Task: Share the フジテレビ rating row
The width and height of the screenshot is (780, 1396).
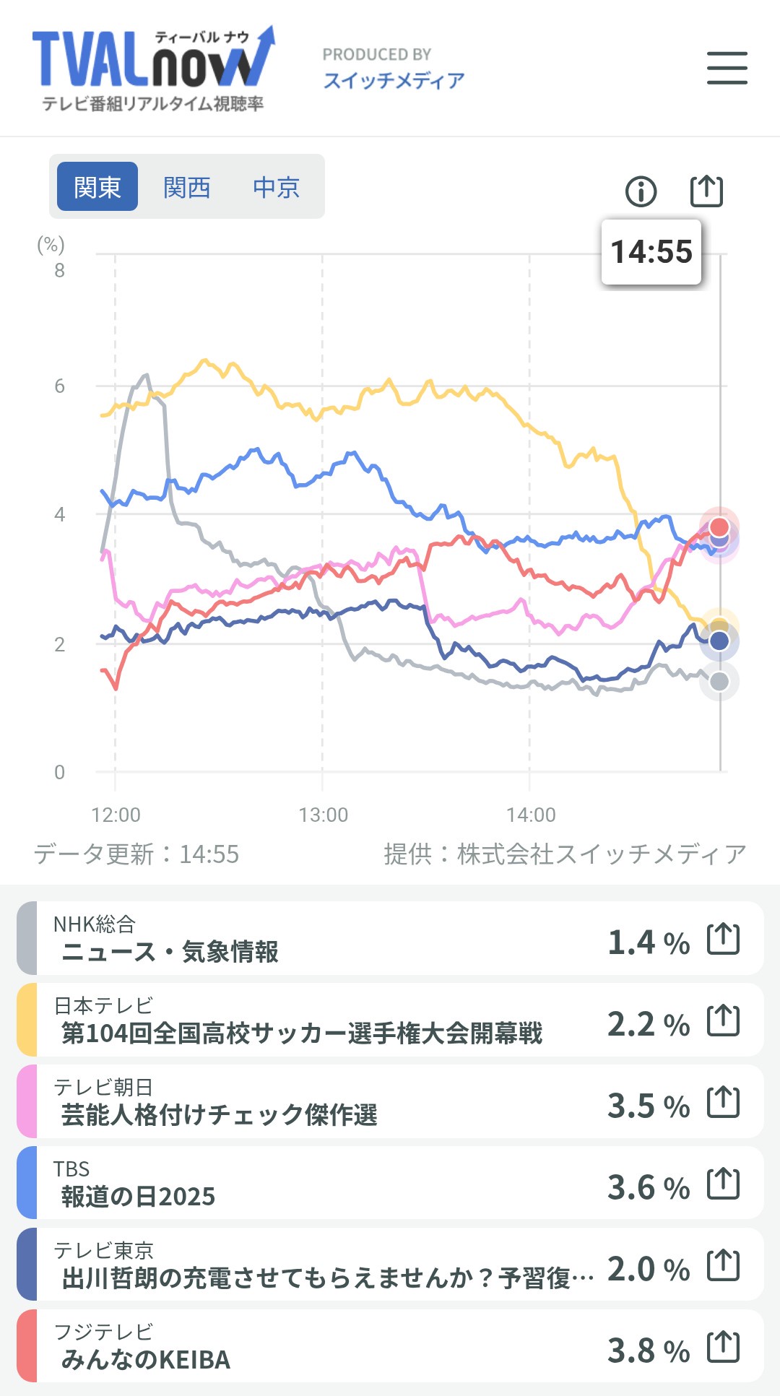Action: [723, 1347]
